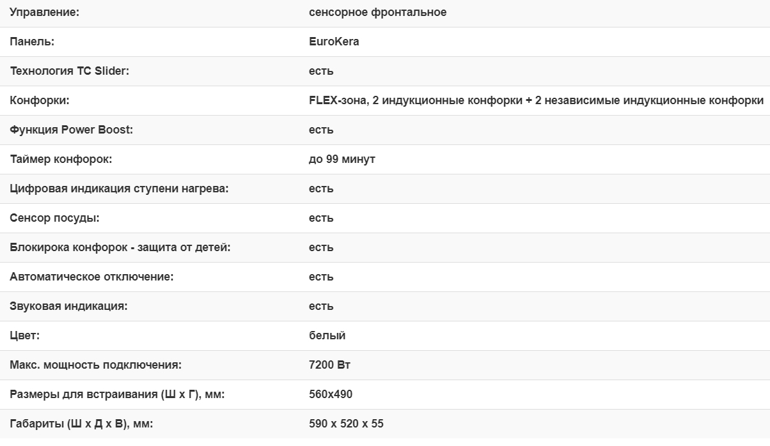The width and height of the screenshot is (770, 446).
Task: Click the "Конфорки:" row label
Action: [40, 100]
